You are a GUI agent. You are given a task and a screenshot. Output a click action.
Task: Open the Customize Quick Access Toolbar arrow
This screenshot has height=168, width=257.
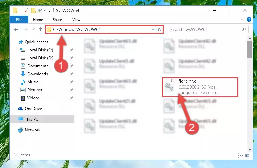[49, 11]
